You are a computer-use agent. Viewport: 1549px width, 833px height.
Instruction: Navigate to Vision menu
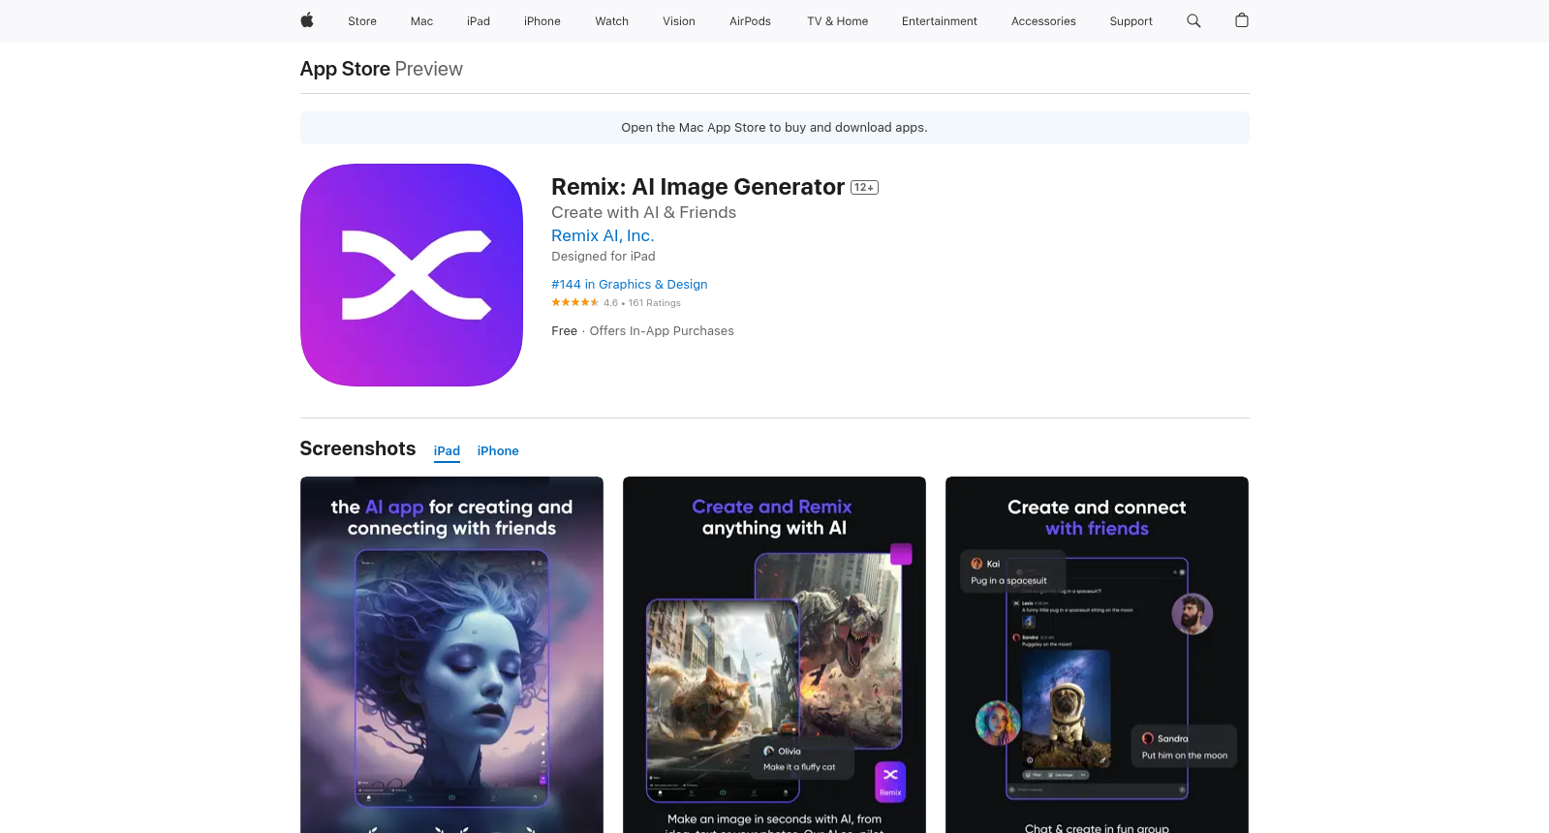coord(679,21)
